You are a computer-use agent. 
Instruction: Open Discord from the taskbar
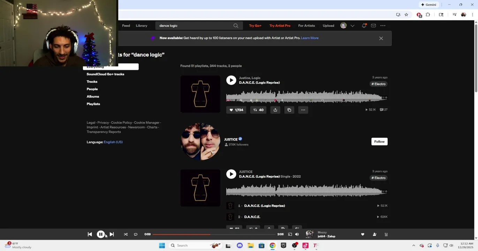point(240,245)
